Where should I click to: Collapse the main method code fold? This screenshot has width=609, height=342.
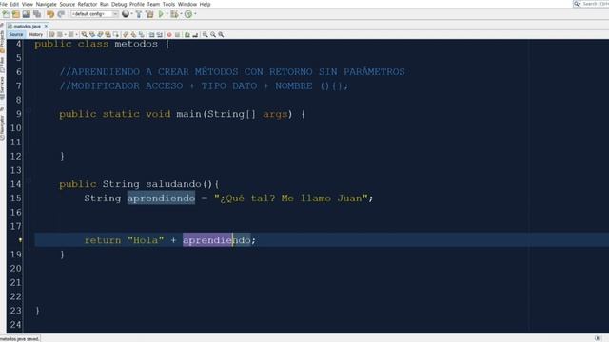click(29, 110)
